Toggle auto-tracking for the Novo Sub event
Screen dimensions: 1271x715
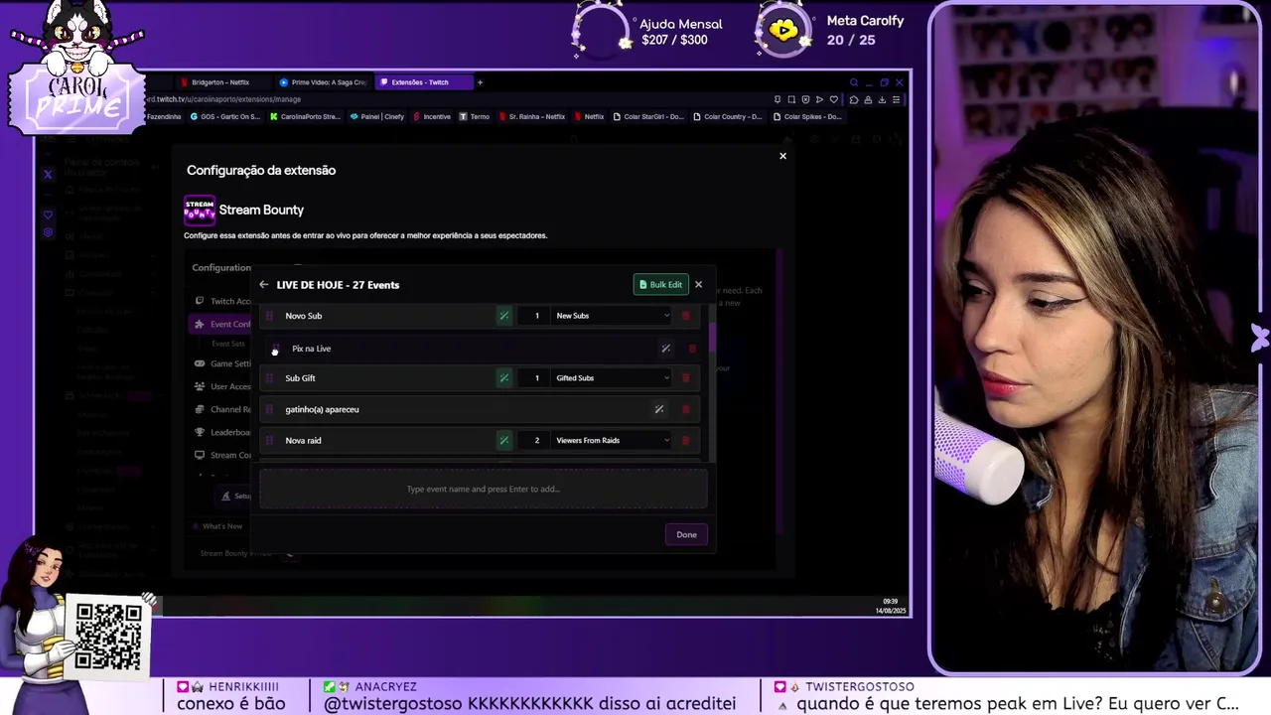[x=503, y=316]
